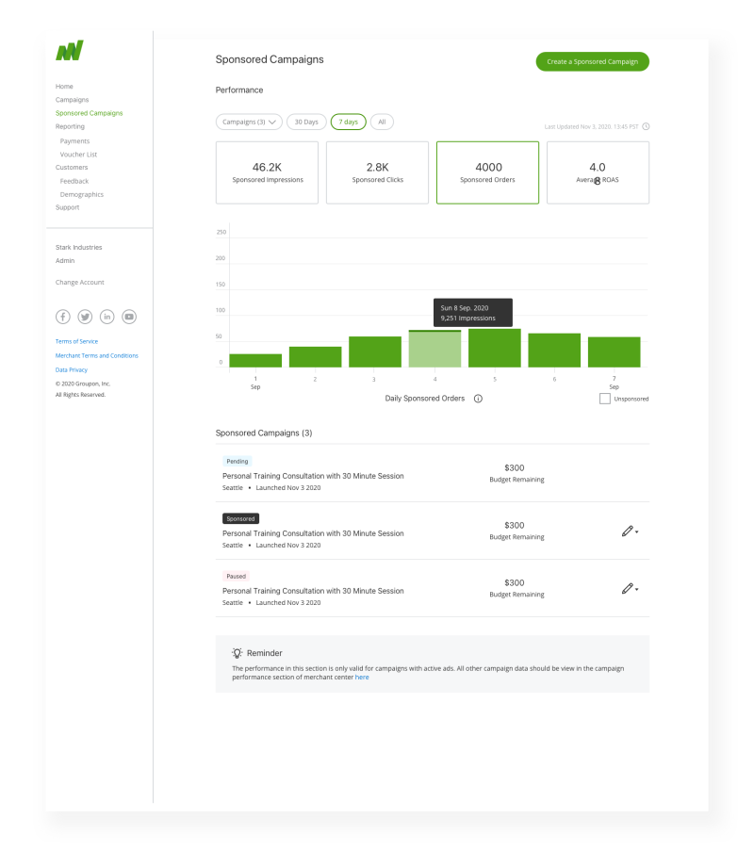This screenshot has width=754, height=850.
Task: Open the YouTube social icon
Action: tap(129, 317)
